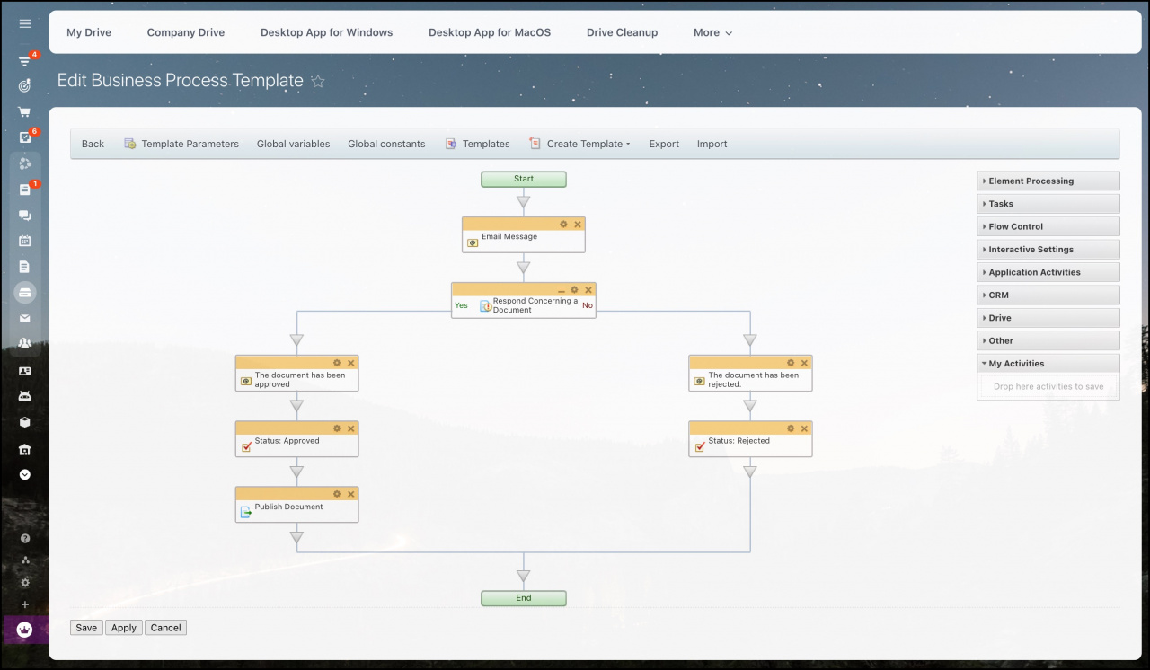The height and width of the screenshot is (670, 1150).
Task: Open the help question mark icon
Action: (25, 539)
